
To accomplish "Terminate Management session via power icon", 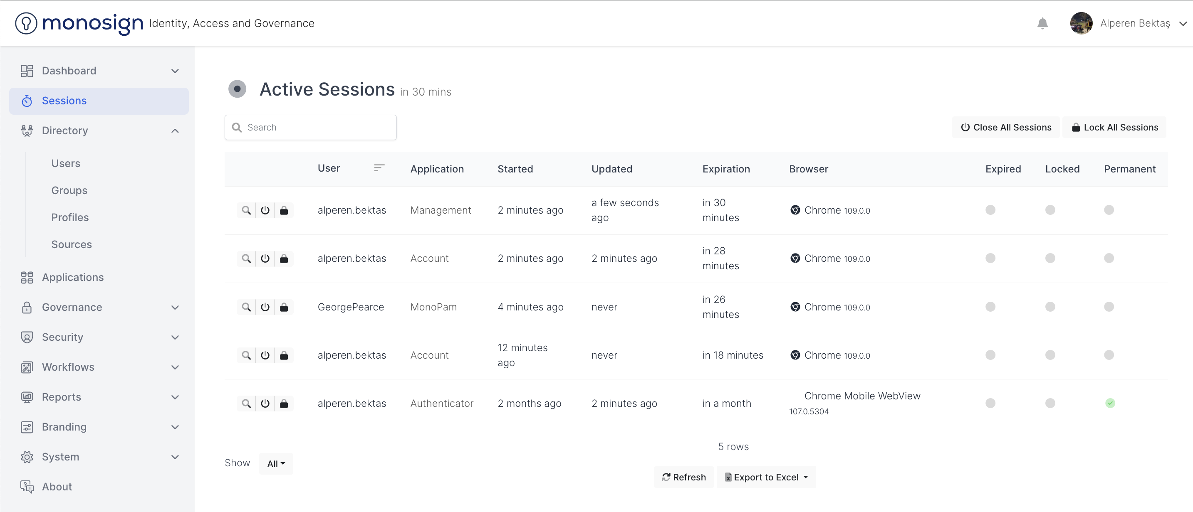I will click(265, 210).
